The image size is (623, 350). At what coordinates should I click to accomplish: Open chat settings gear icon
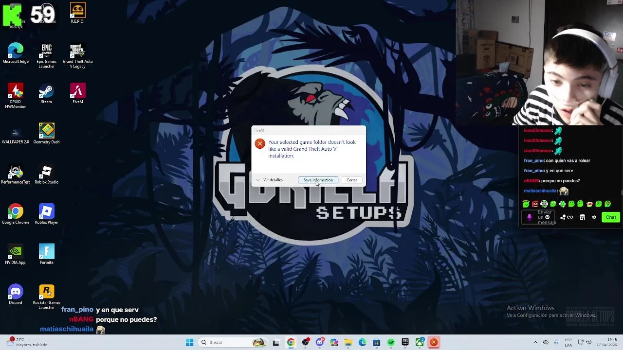[x=594, y=217]
